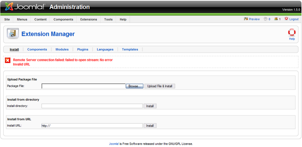Click the logged-in users icon showing 1

coord(276,19)
